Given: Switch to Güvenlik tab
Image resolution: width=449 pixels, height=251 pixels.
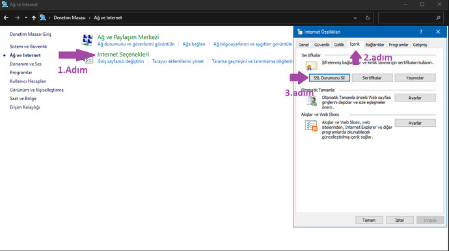Looking at the screenshot, I should pyautogui.click(x=322, y=45).
